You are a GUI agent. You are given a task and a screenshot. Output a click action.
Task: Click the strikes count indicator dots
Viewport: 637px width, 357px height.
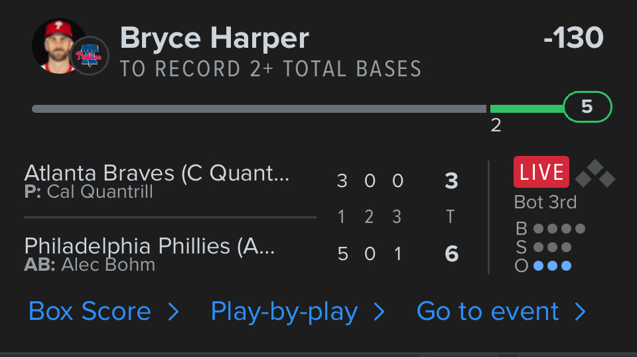[552, 248]
